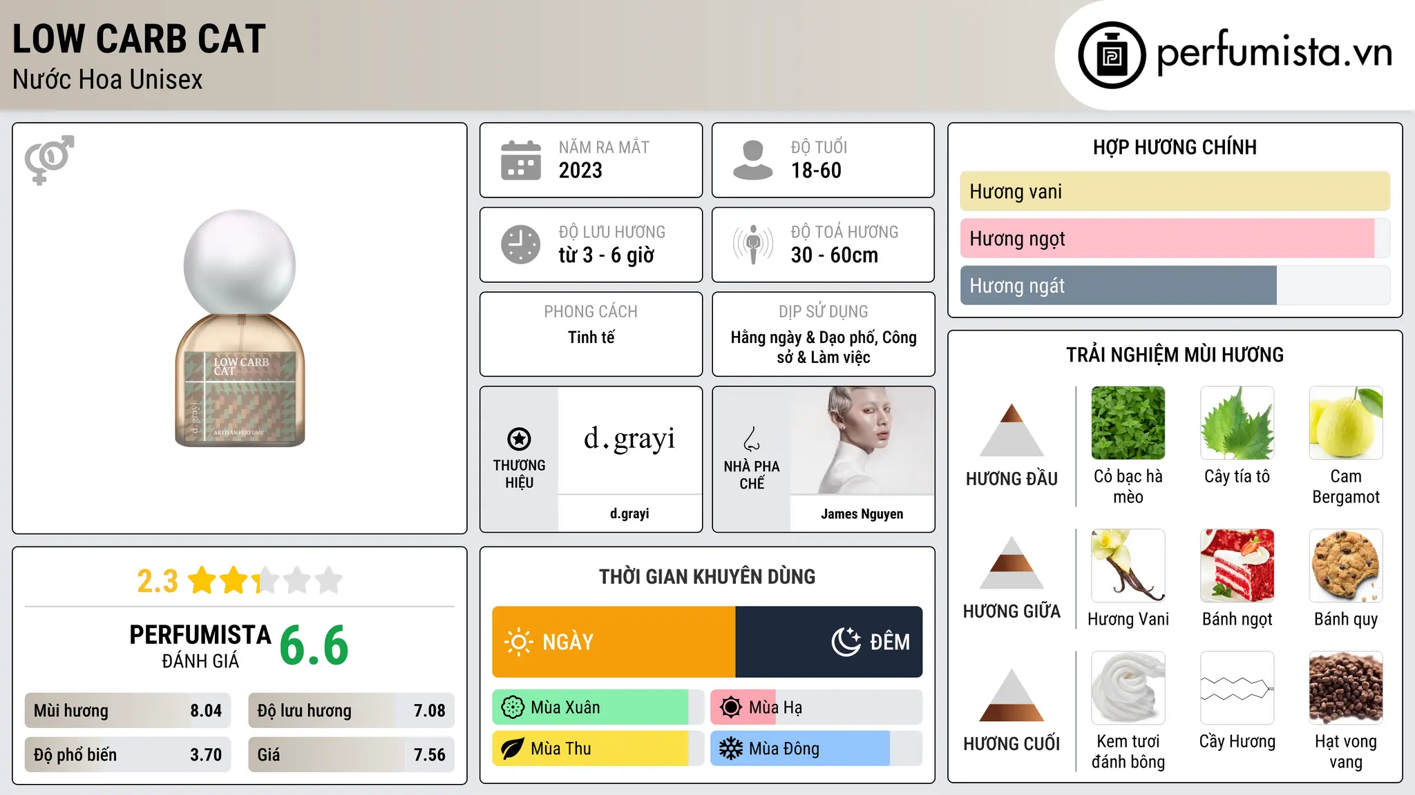Screen dimensions: 1415x795
Task: Click the sun icon beside Ngày
Action: pos(518,642)
